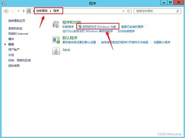Open 控制面板主页 in the sidebar
The image size is (185, 138).
(17, 21)
